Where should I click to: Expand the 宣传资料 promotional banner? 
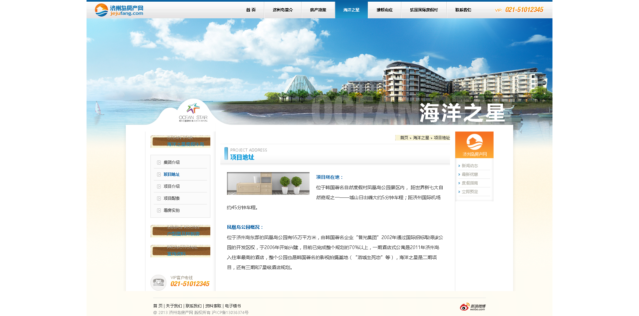(x=180, y=251)
